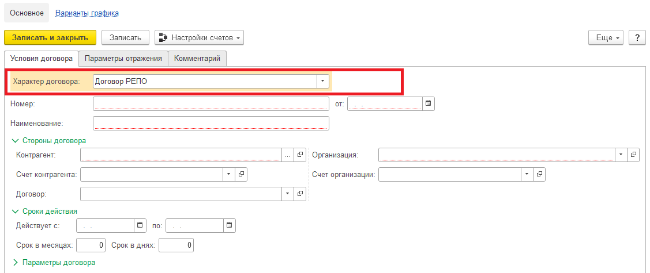Open calendar for Действует с date
This screenshot has width=650, height=273.
pyautogui.click(x=140, y=226)
